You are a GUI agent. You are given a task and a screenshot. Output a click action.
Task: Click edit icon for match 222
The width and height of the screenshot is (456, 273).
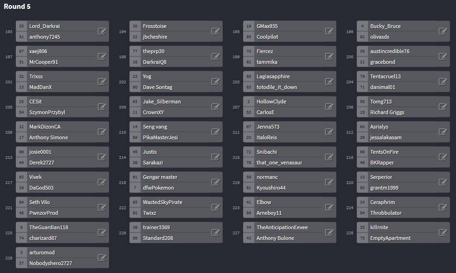pyautogui.click(x=216, y=207)
